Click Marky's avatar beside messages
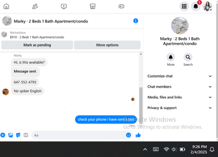This screenshot has height=157, width=218. pyautogui.click(x=6, y=92)
